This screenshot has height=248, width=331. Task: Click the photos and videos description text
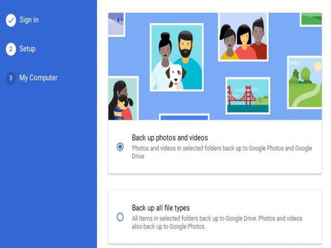(x=222, y=152)
